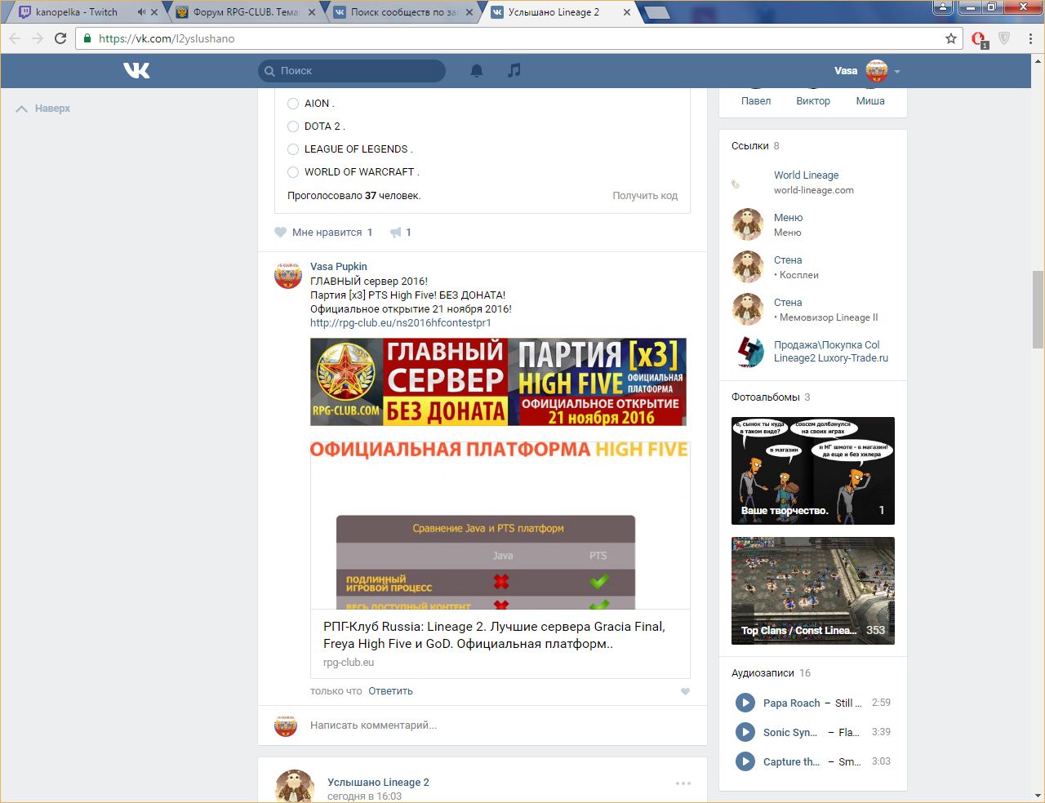The width and height of the screenshot is (1045, 803).
Task: Close the kanopelka - Twitch tab
Action: click(x=154, y=12)
